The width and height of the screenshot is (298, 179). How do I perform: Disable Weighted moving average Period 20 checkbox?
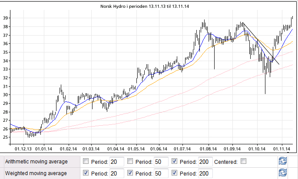[86, 173]
